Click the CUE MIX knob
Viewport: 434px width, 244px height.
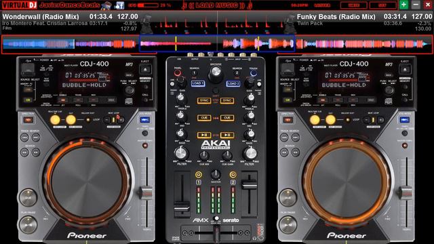tap(204, 156)
